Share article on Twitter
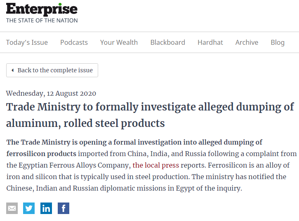This screenshot has height=221, width=299. [x=29, y=208]
